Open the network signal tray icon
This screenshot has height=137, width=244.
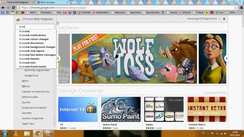tap(221, 134)
